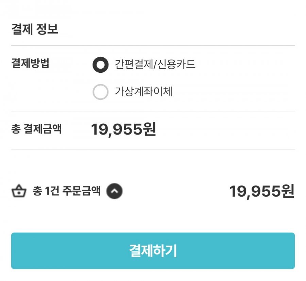Click the slash in 간편결제/신용카드 label

coord(155,64)
